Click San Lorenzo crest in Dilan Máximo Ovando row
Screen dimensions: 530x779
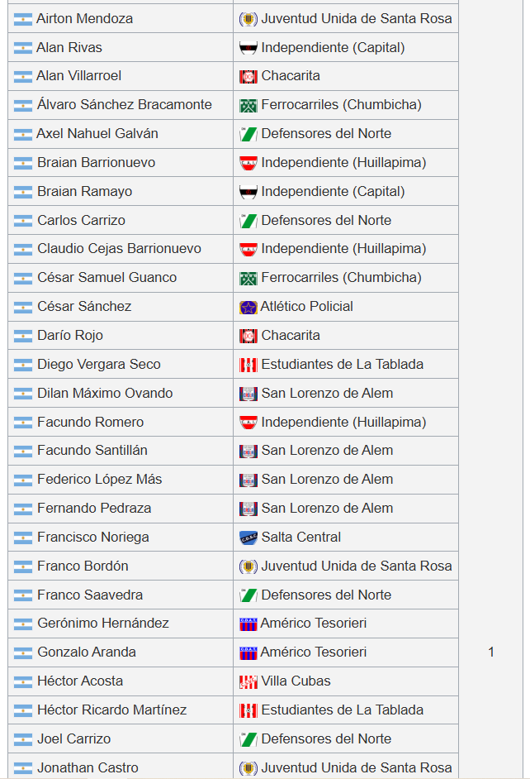click(248, 394)
